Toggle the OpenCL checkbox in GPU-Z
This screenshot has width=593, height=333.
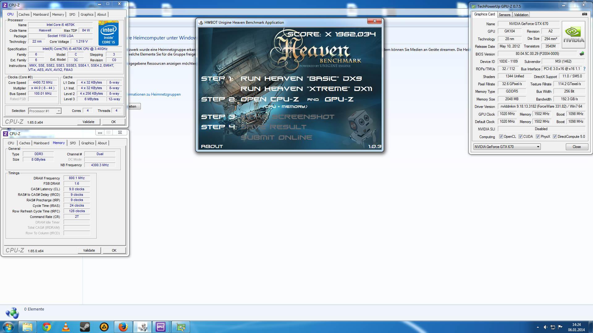coord(501,137)
